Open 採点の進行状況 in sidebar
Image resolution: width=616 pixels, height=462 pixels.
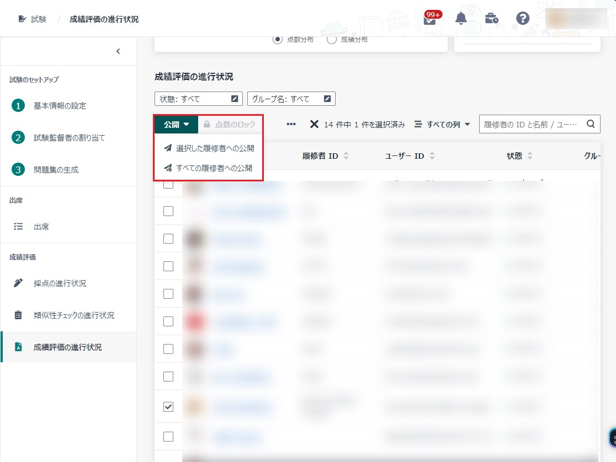point(60,283)
